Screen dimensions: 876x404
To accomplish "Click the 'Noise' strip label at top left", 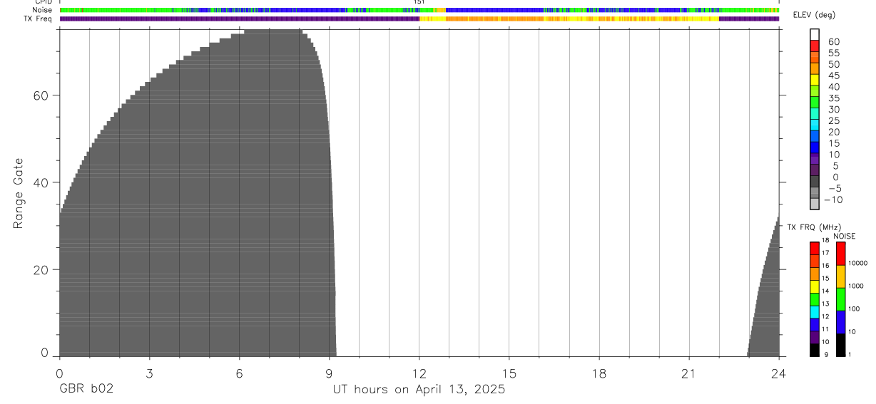I will [x=41, y=10].
